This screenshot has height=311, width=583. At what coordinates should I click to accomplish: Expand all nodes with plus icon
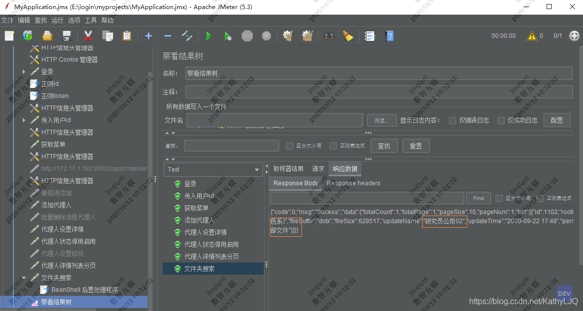pyautogui.click(x=148, y=36)
